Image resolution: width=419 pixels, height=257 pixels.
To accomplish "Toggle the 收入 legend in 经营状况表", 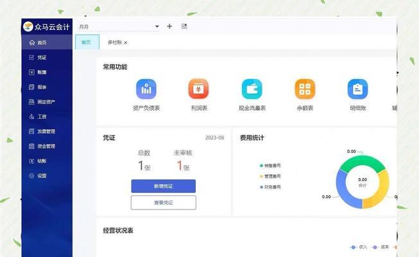I will pyautogui.click(x=359, y=247).
